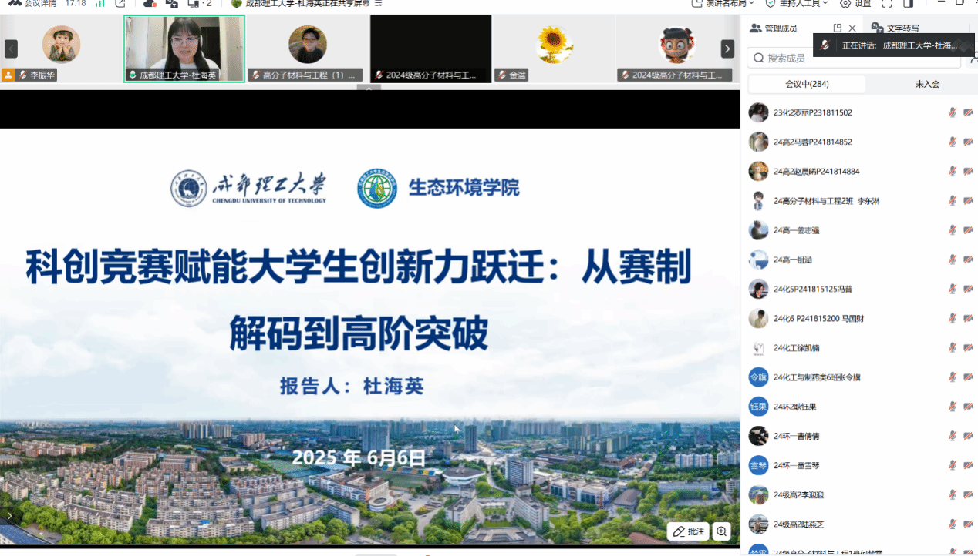Pop out the 管理成员 panel
This screenshot has height=556, width=978.
838,27
